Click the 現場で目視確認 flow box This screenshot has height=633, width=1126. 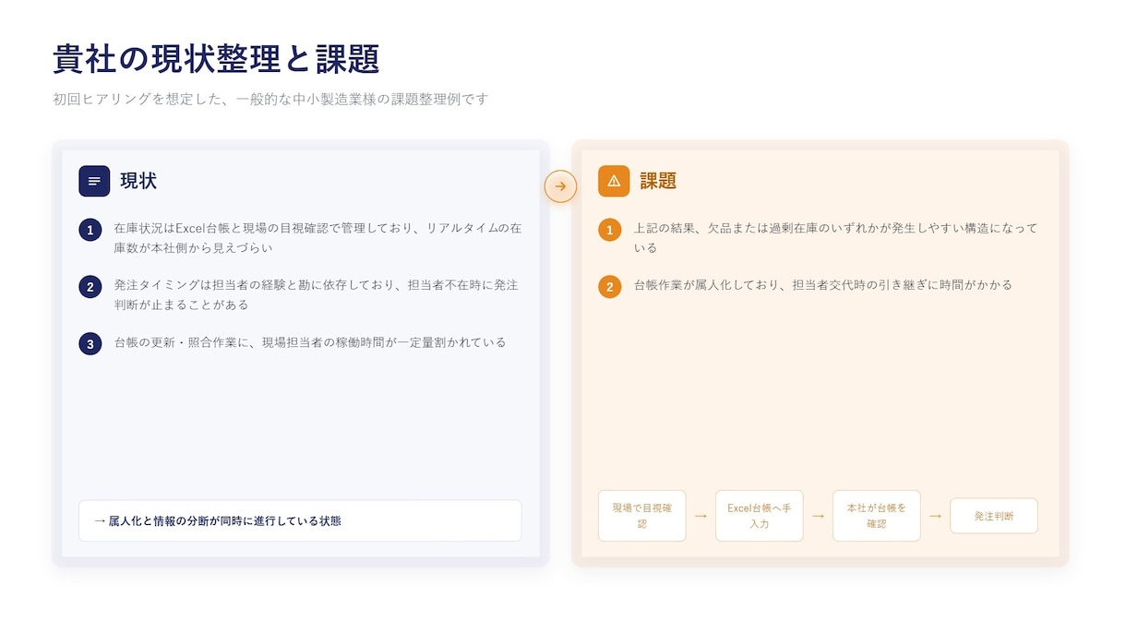point(642,516)
